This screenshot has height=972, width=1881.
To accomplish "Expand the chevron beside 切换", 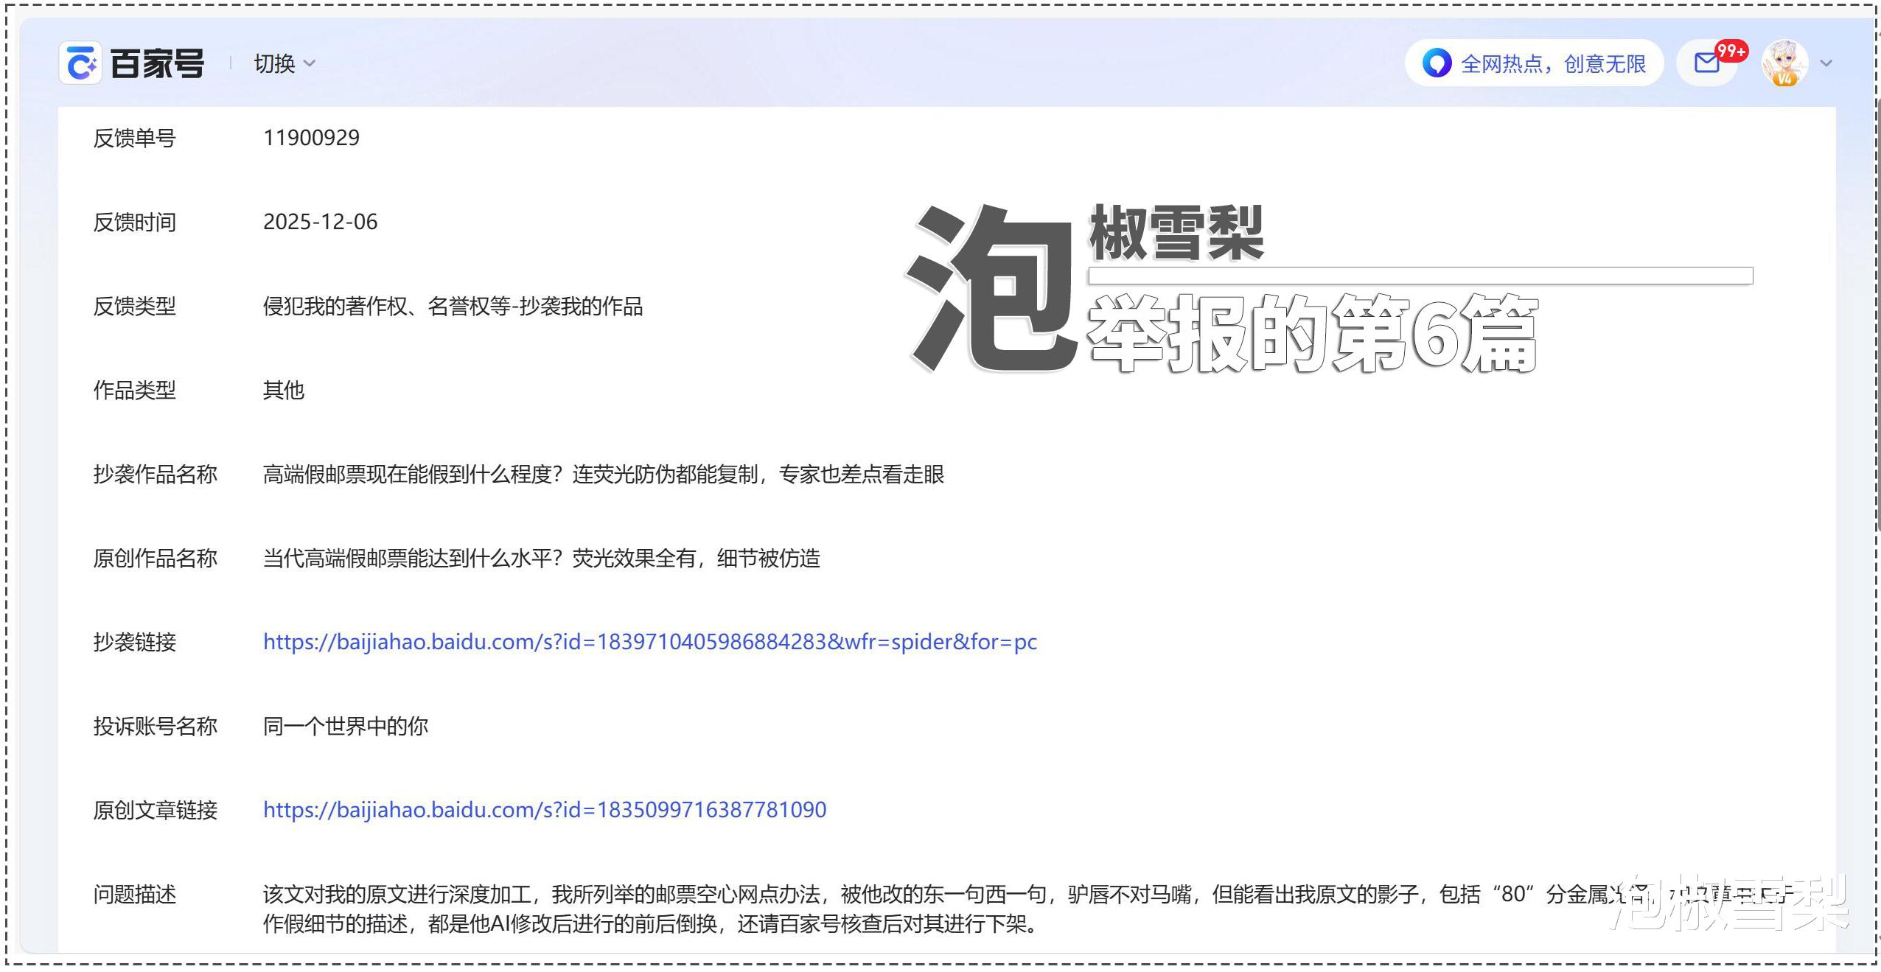I will point(310,64).
